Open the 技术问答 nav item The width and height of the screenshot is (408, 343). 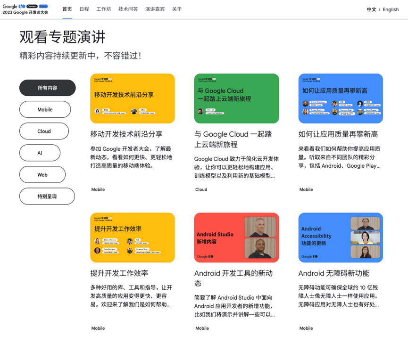coord(128,9)
